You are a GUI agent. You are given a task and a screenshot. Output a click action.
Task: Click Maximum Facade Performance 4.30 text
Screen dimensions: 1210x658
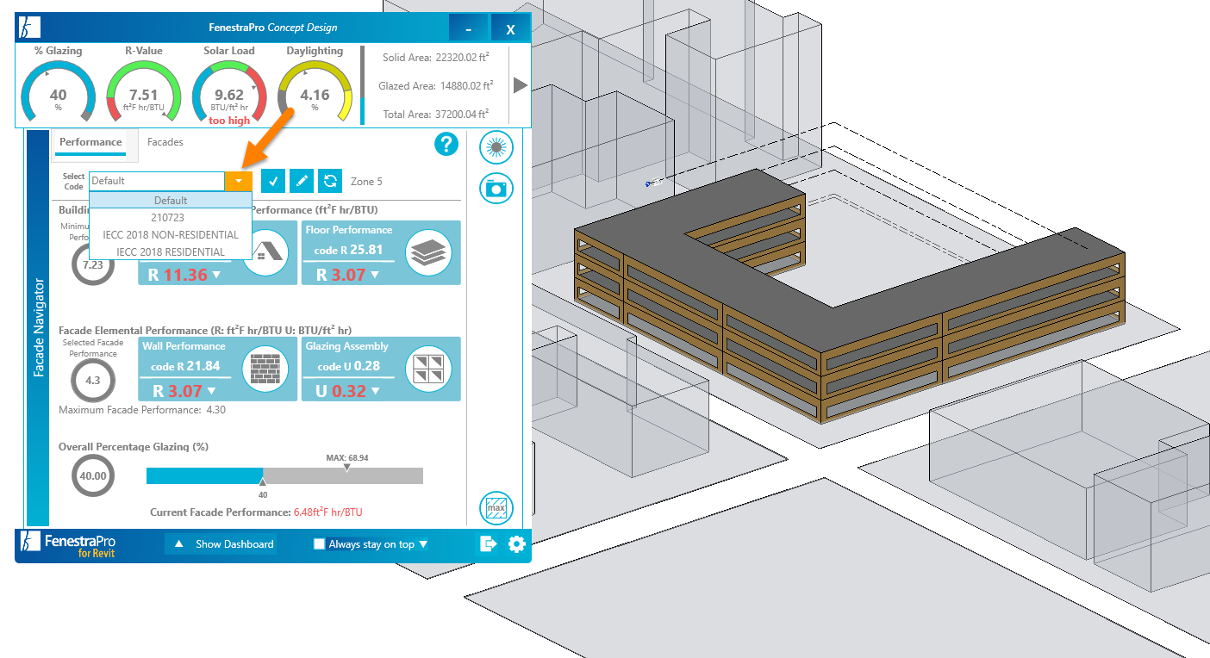click(142, 410)
